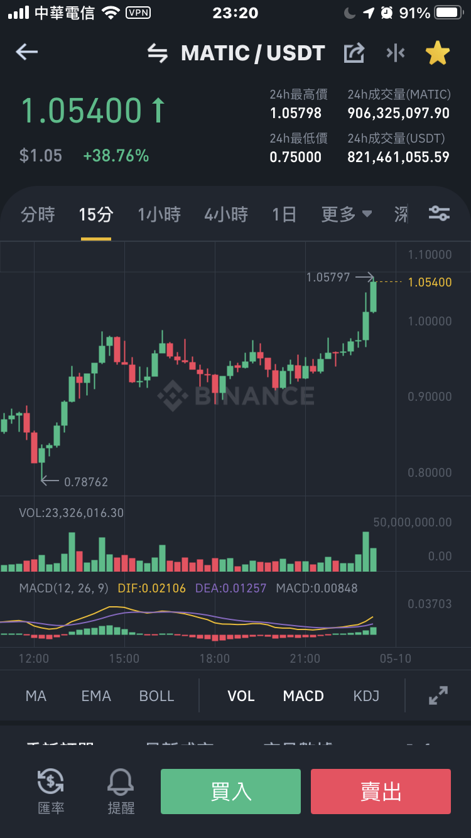
Task: Tap the green 買入 buy button
Action: pyautogui.click(x=230, y=792)
